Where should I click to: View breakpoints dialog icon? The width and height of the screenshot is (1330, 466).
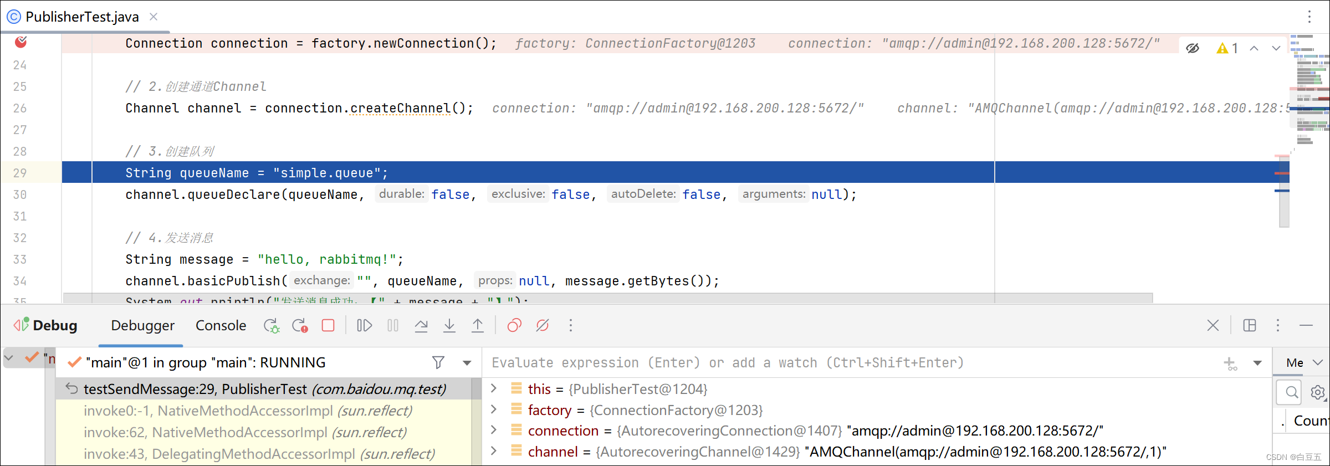(x=514, y=325)
